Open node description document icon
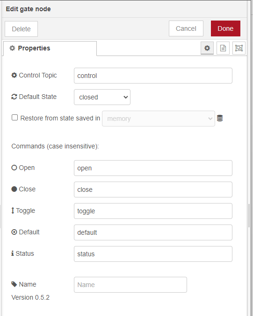253x316 pixels. coord(223,48)
